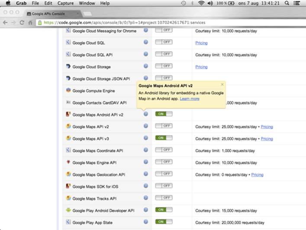Image resolution: width=306 pixels, height=230 pixels.
Task: Click the Google Compute Engine label
Action: point(93,91)
